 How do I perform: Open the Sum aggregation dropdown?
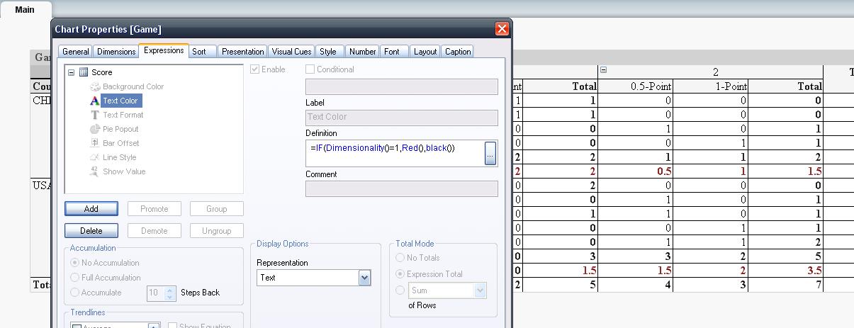[481, 290]
